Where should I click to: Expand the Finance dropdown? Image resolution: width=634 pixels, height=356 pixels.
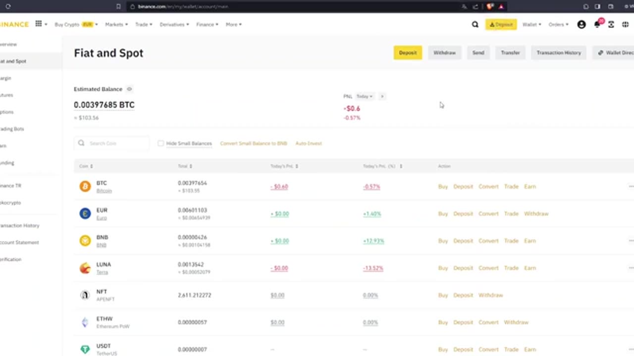tap(207, 24)
